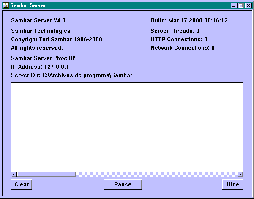Image resolution: width=254 pixels, height=199 pixels.
Task: Minimize the Sambar Server window
Action: (234, 5)
